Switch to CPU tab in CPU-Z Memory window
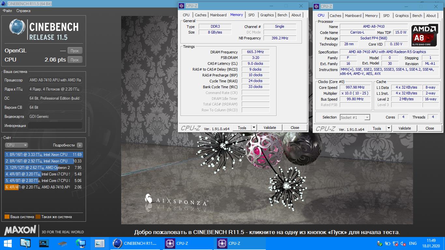 (x=186, y=15)
